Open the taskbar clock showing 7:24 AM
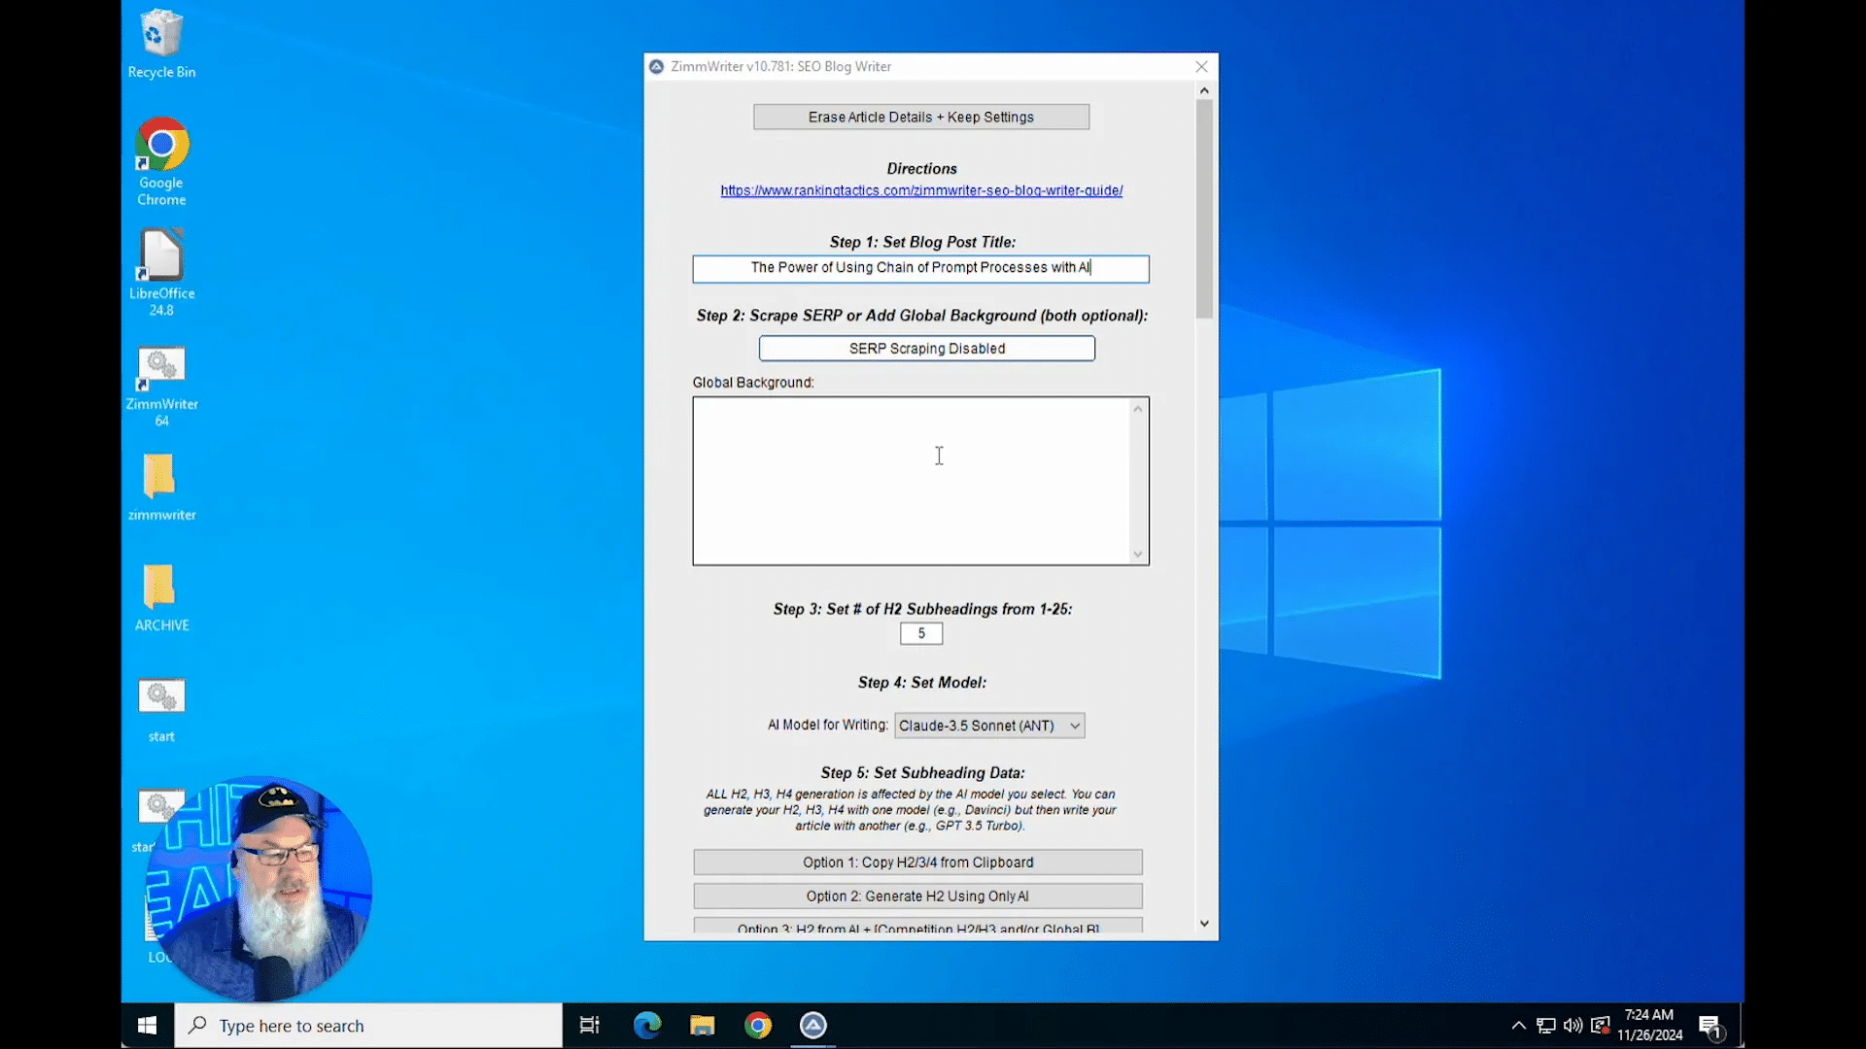The image size is (1866, 1049). click(1650, 1025)
